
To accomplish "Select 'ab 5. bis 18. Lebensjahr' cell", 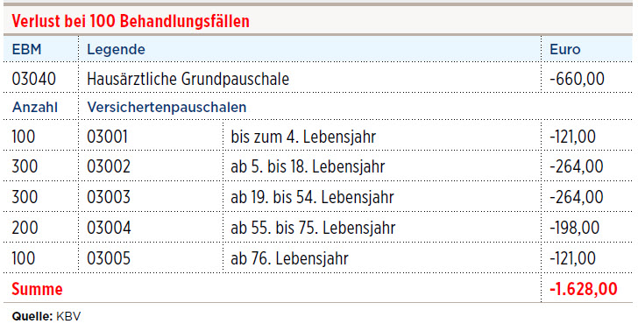I will click(x=308, y=166).
